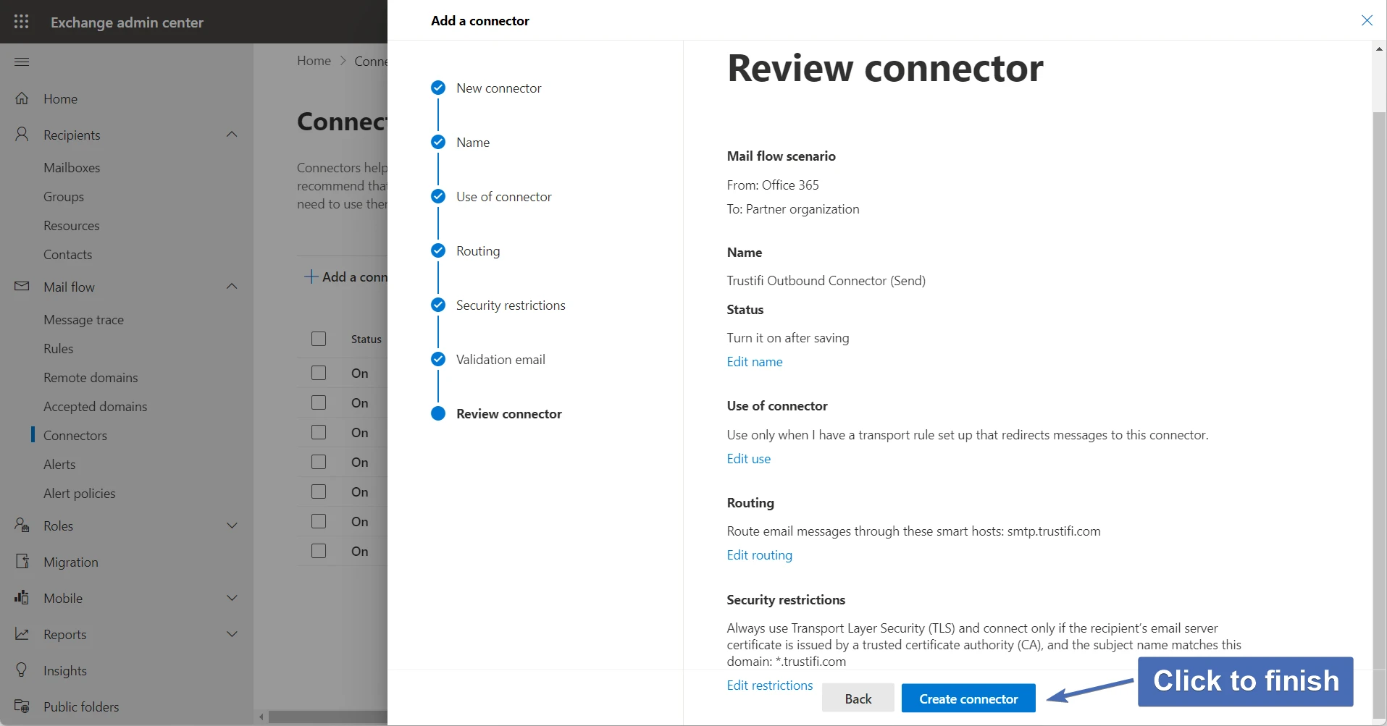Image resolution: width=1387 pixels, height=726 pixels.
Task: Tick the last connector row checkbox
Action: [x=319, y=551]
